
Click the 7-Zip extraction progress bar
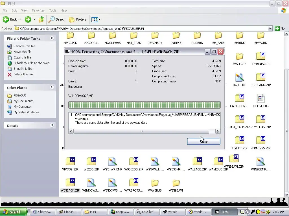pos(144,105)
